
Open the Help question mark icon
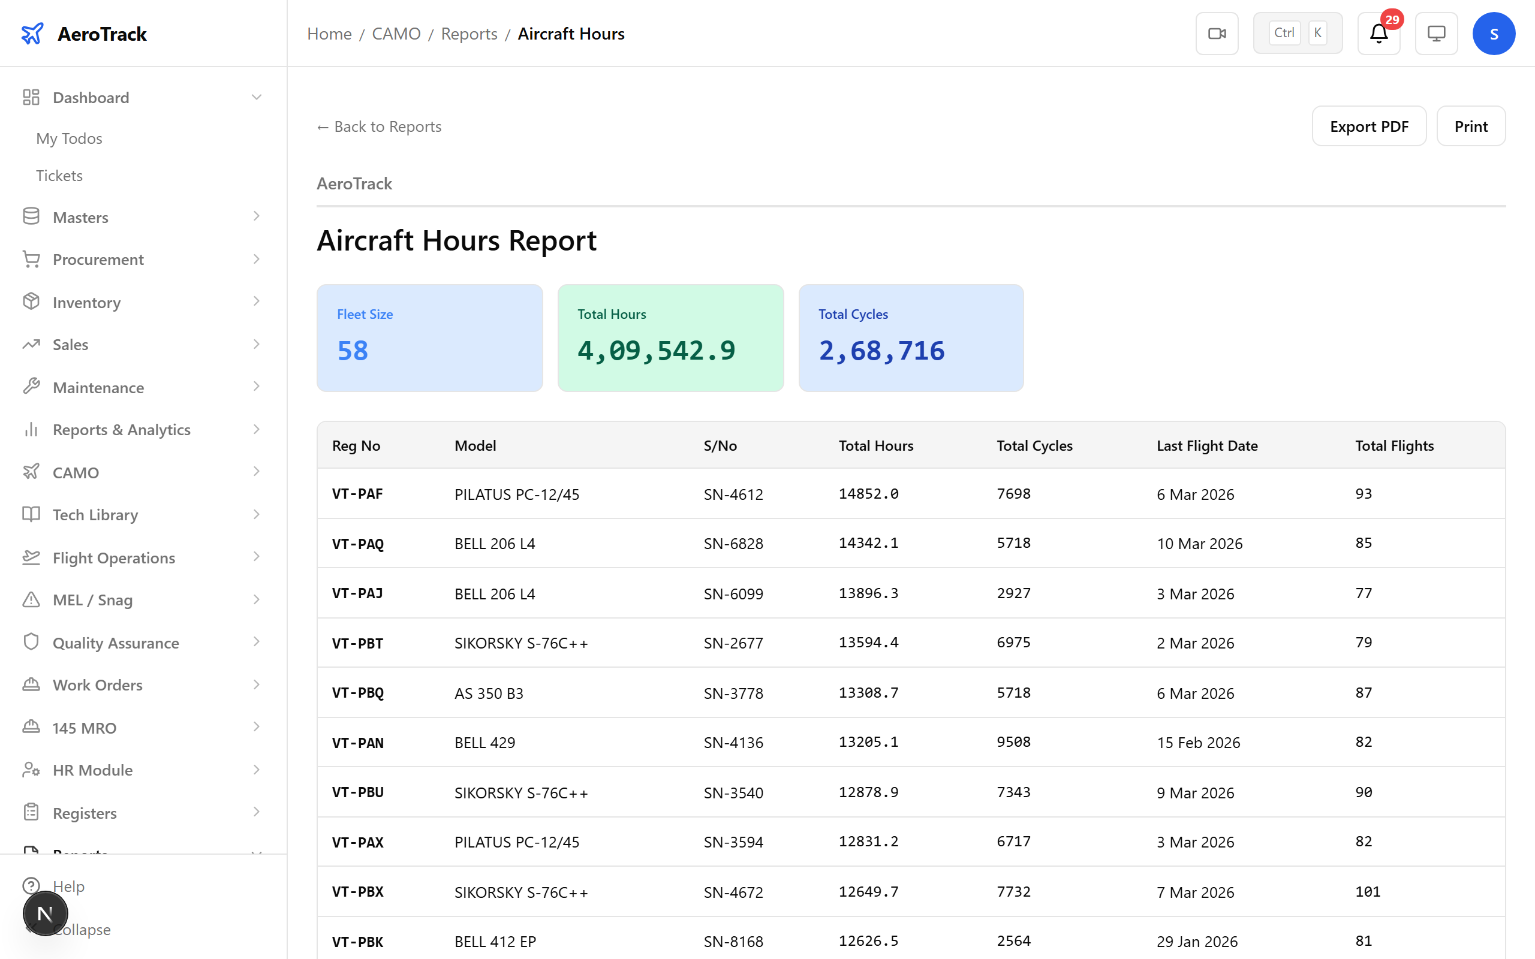click(31, 886)
